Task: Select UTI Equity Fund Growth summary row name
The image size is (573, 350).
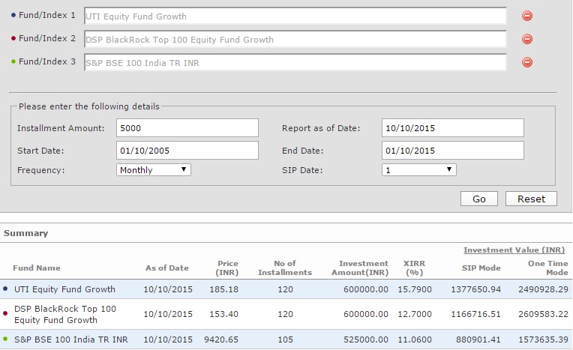Action: pyautogui.click(x=64, y=289)
